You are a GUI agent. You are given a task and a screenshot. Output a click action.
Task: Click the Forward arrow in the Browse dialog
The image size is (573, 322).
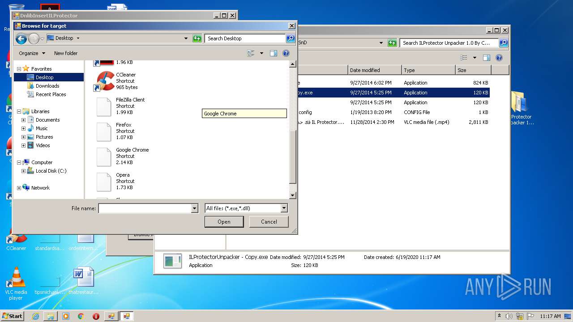tap(34, 39)
